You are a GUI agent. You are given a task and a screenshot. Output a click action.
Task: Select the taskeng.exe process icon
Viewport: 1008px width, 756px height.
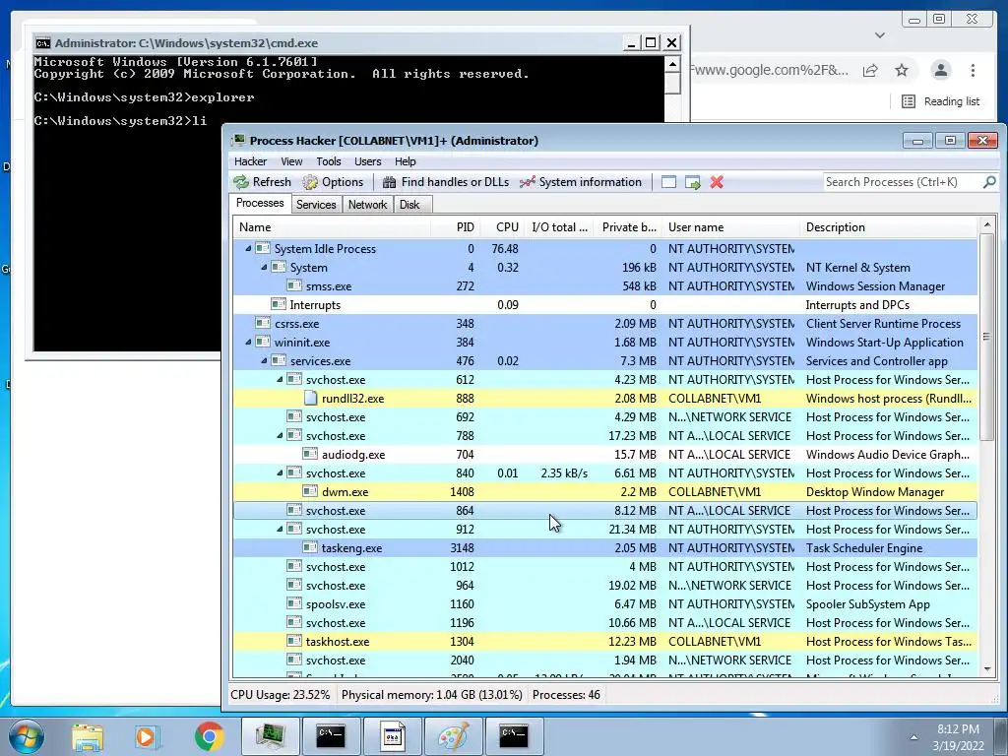pos(310,547)
